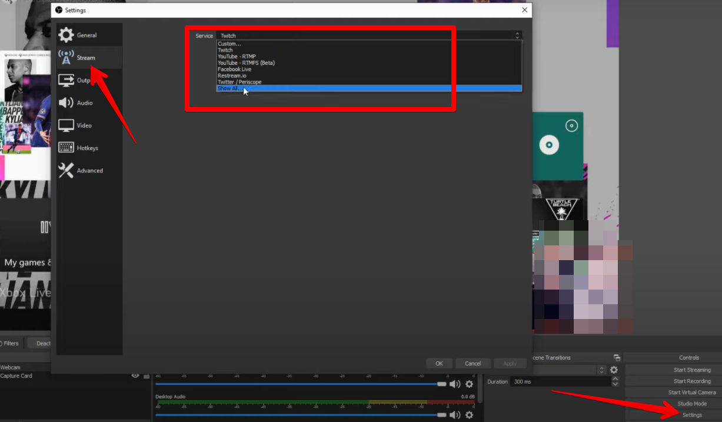Toggle visibility eye of Capture Card source

(135, 376)
